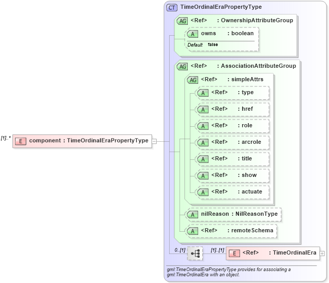Click the sequence compositor icon

195,254
